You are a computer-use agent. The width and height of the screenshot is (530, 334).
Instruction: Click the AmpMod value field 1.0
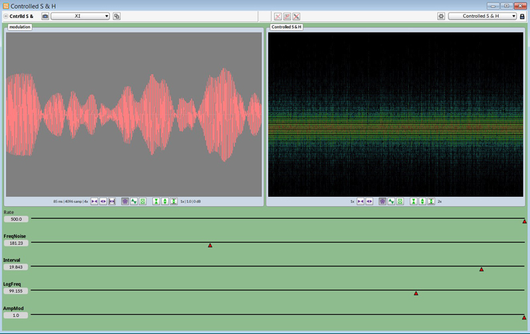[16, 315]
